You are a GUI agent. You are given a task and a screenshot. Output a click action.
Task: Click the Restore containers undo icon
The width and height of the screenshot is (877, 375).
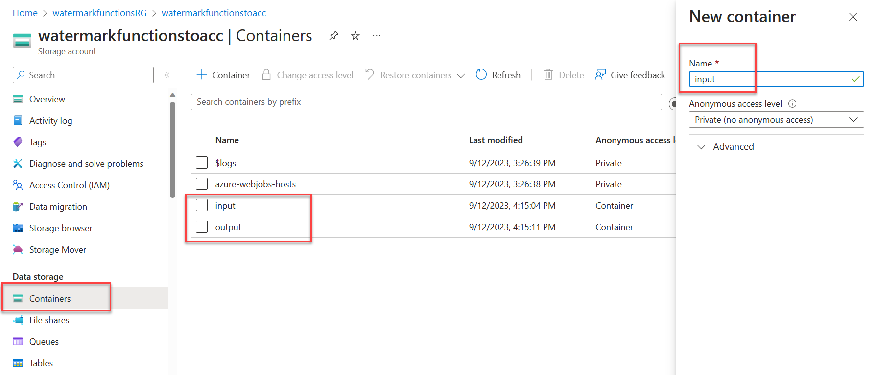click(x=370, y=74)
